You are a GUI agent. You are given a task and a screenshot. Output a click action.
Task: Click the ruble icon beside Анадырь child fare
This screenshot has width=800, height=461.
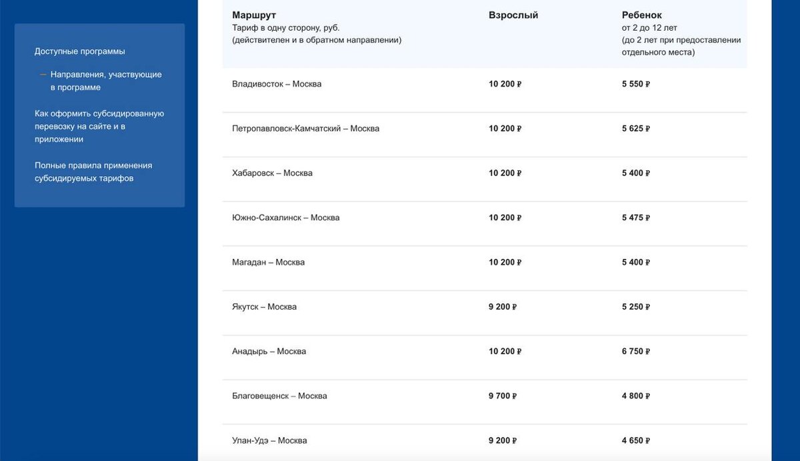click(x=649, y=351)
